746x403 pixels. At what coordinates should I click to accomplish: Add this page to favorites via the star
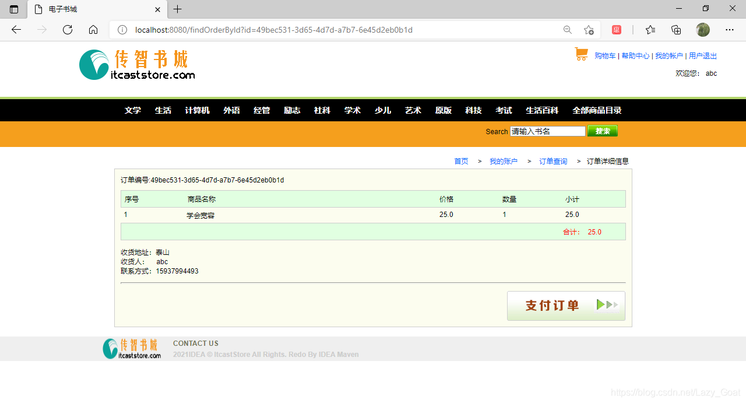pyautogui.click(x=589, y=30)
